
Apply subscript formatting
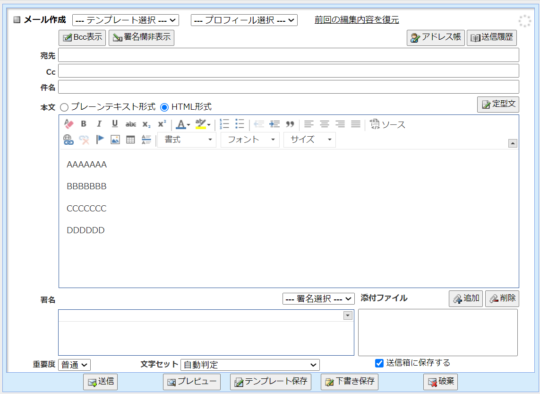click(x=146, y=124)
